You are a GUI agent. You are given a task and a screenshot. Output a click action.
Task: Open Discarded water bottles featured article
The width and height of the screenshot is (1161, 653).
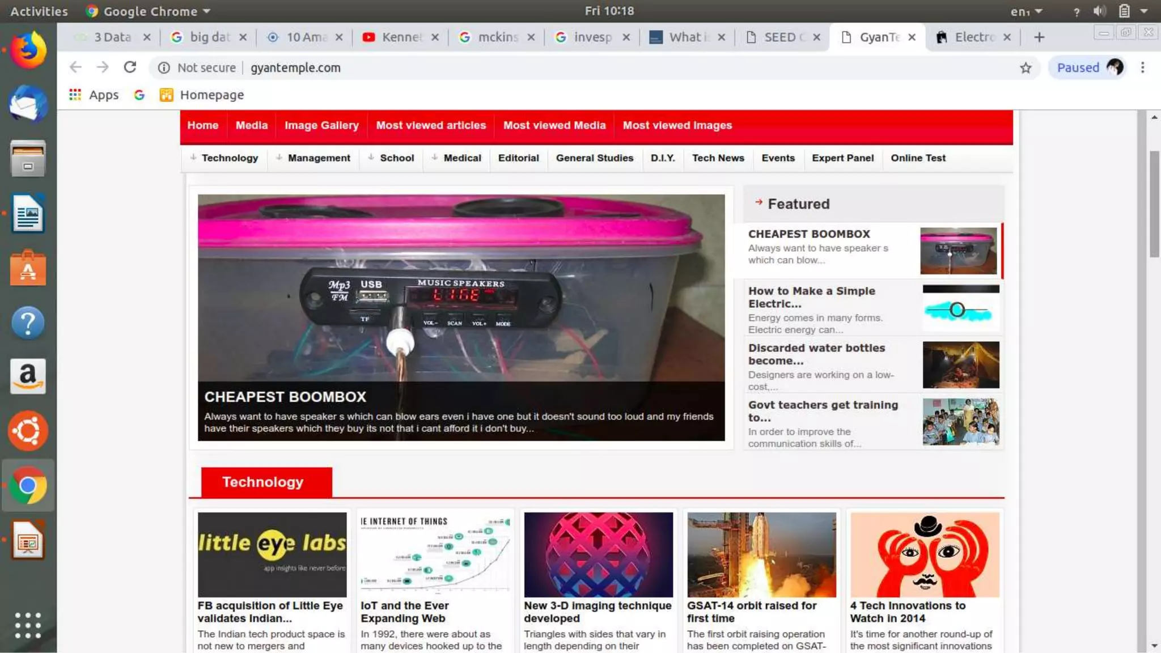[x=816, y=354]
